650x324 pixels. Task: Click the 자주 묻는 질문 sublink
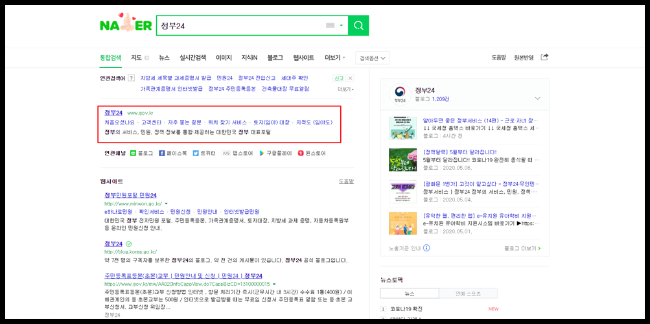pyautogui.click(x=183, y=122)
